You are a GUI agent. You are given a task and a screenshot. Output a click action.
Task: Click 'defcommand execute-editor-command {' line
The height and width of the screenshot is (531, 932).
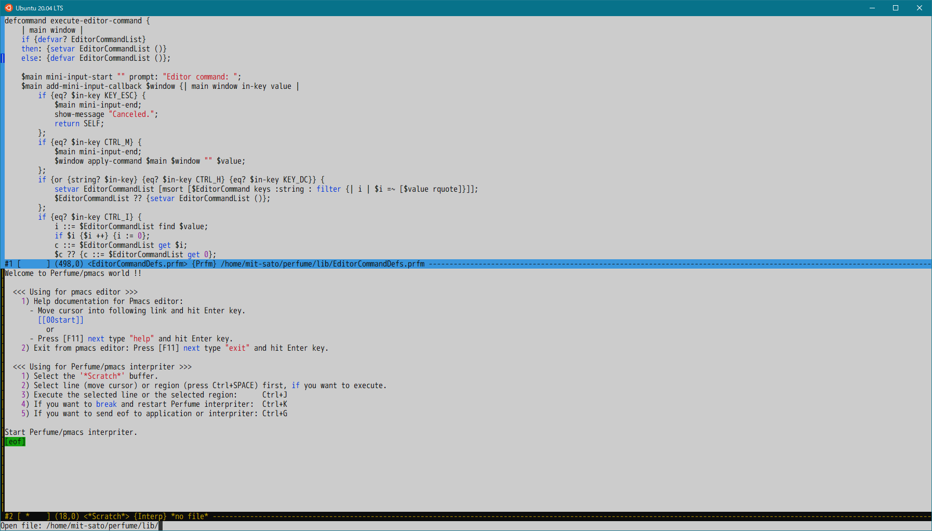(x=77, y=21)
